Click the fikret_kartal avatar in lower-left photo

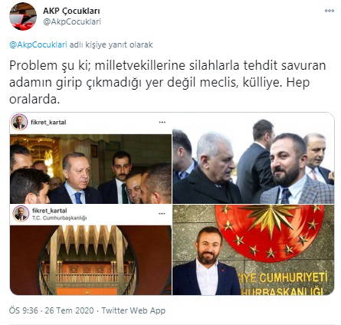point(21,213)
